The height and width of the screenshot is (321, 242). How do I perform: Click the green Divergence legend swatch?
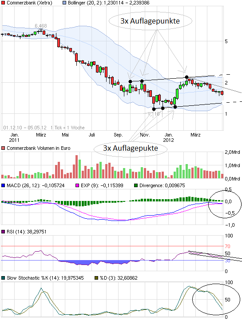[x=136, y=185]
